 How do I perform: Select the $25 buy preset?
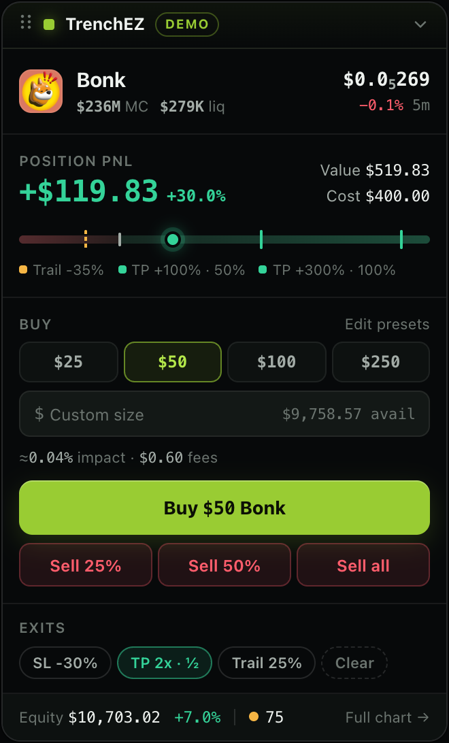pos(69,362)
